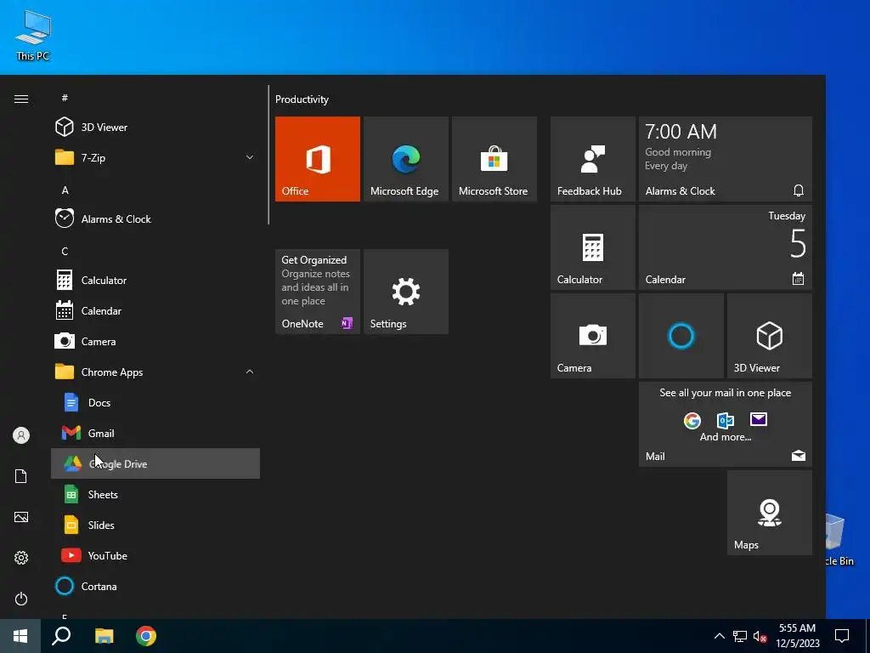This screenshot has height=653, width=870.
Task: Open the Camera tile
Action: pyautogui.click(x=592, y=336)
